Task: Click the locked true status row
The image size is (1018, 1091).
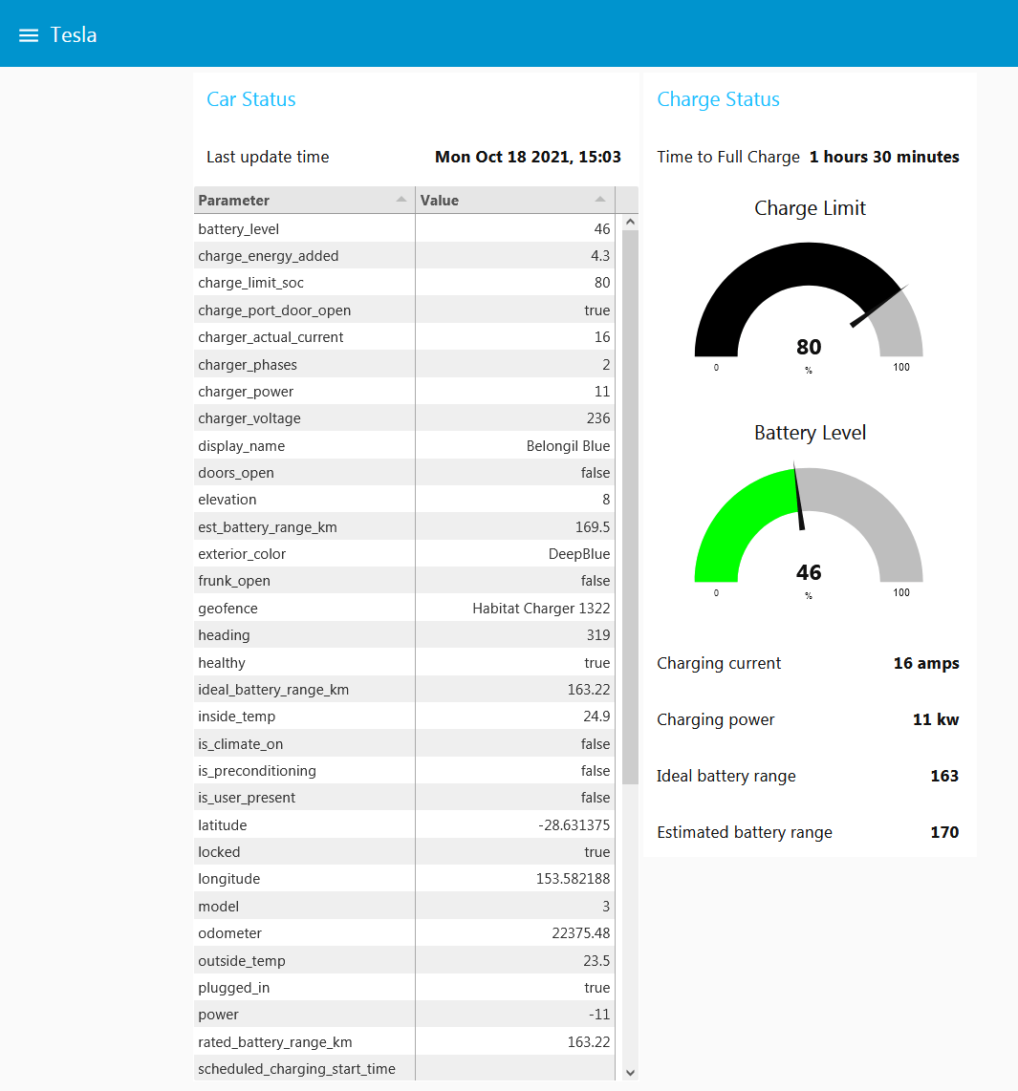Action: tap(401, 851)
